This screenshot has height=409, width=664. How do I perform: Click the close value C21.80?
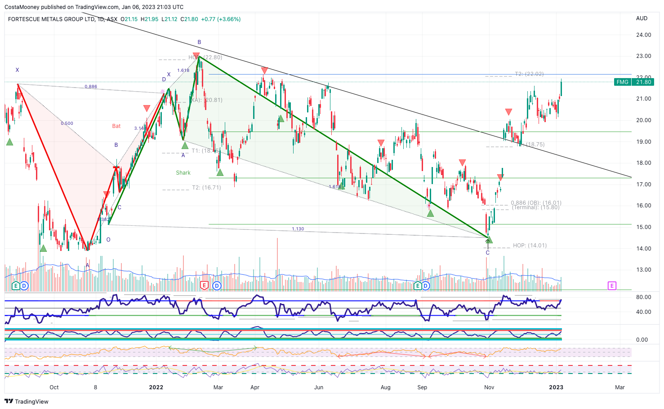click(189, 19)
